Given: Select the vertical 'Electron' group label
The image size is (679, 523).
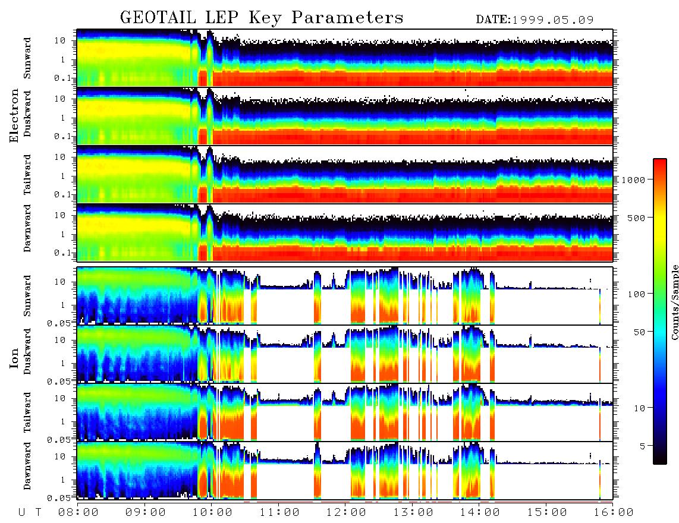Looking at the screenshot, I should (14, 115).
